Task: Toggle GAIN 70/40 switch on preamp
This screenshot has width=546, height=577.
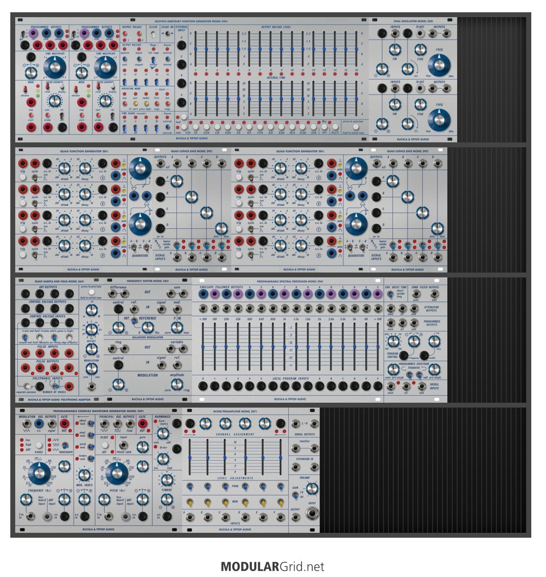Action: tap(296, 495)
